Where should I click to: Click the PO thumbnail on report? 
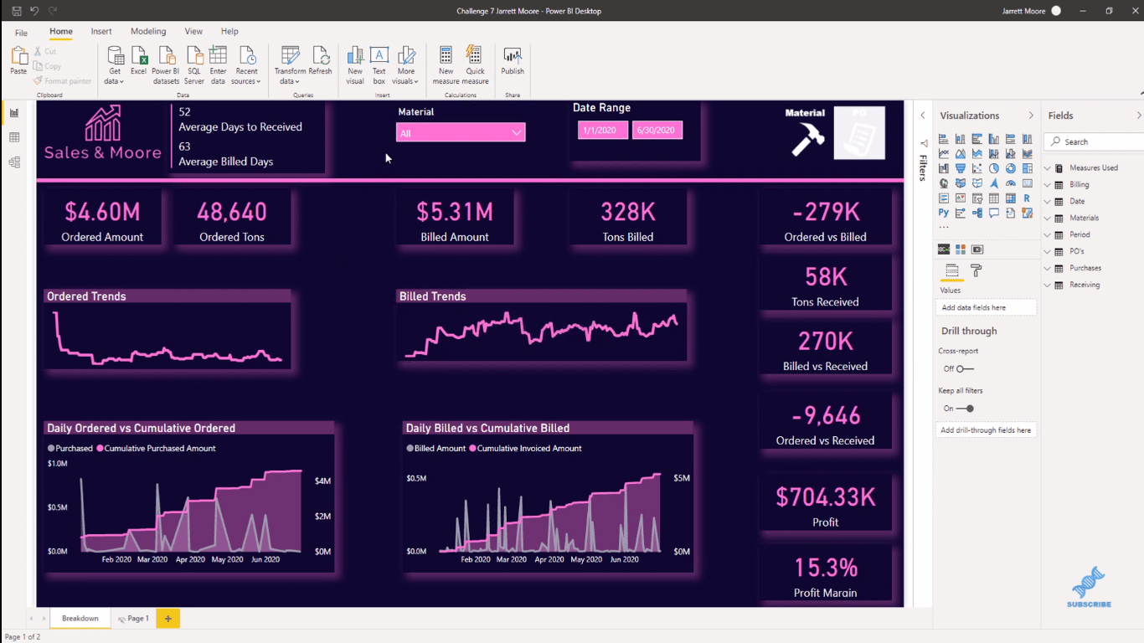[859, 133]
